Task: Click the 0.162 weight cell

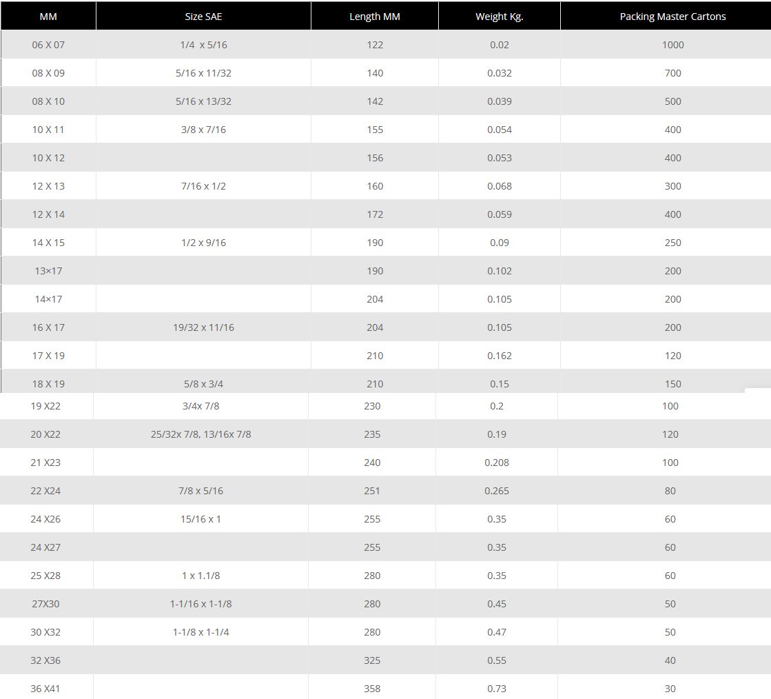Action: [499, 356]
